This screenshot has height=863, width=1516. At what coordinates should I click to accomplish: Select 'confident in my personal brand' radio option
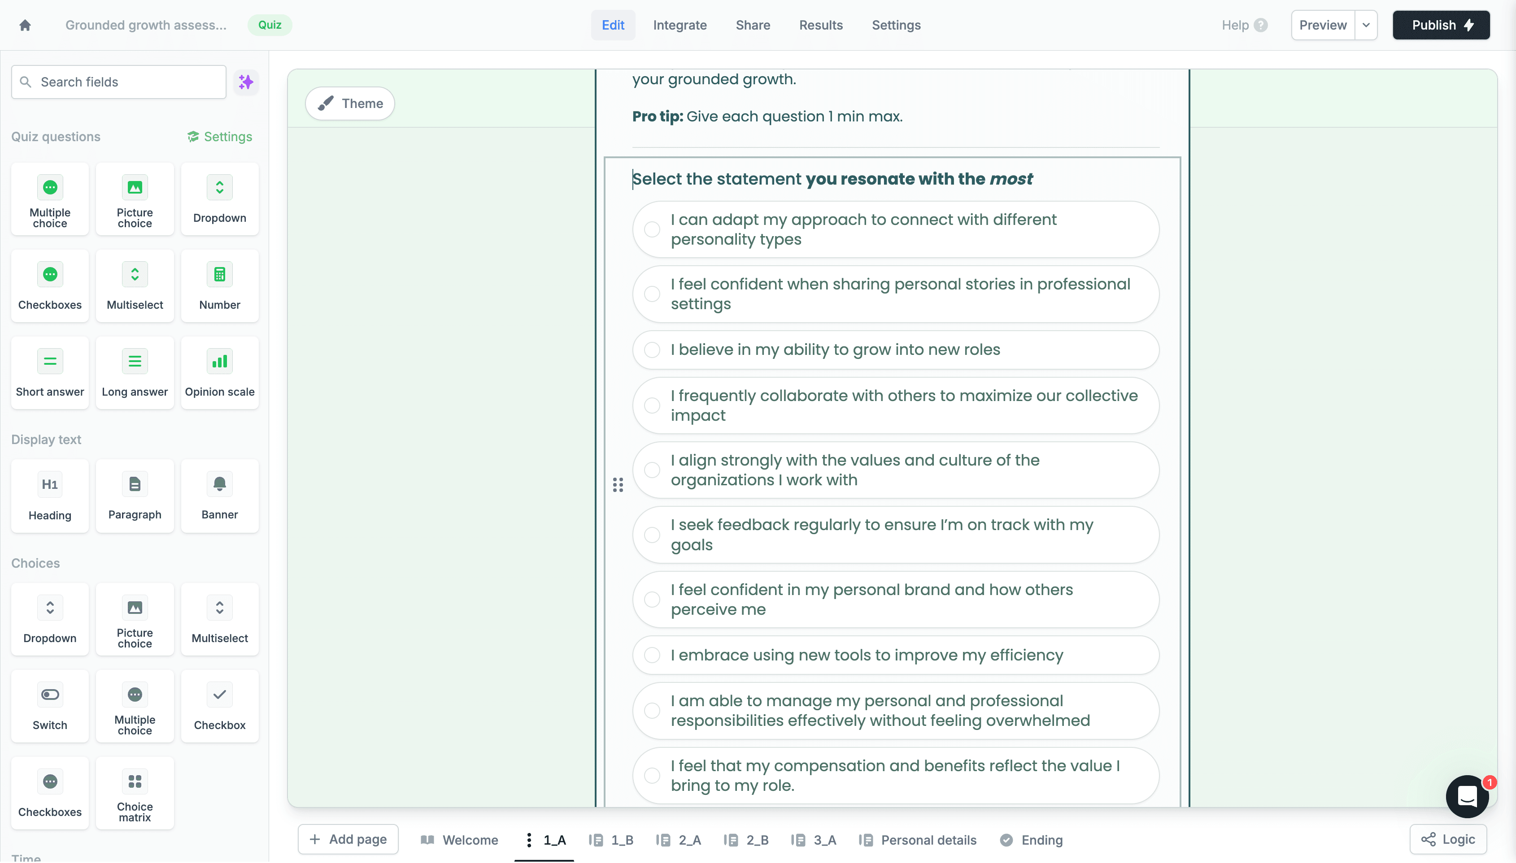(x=652, y=599)
